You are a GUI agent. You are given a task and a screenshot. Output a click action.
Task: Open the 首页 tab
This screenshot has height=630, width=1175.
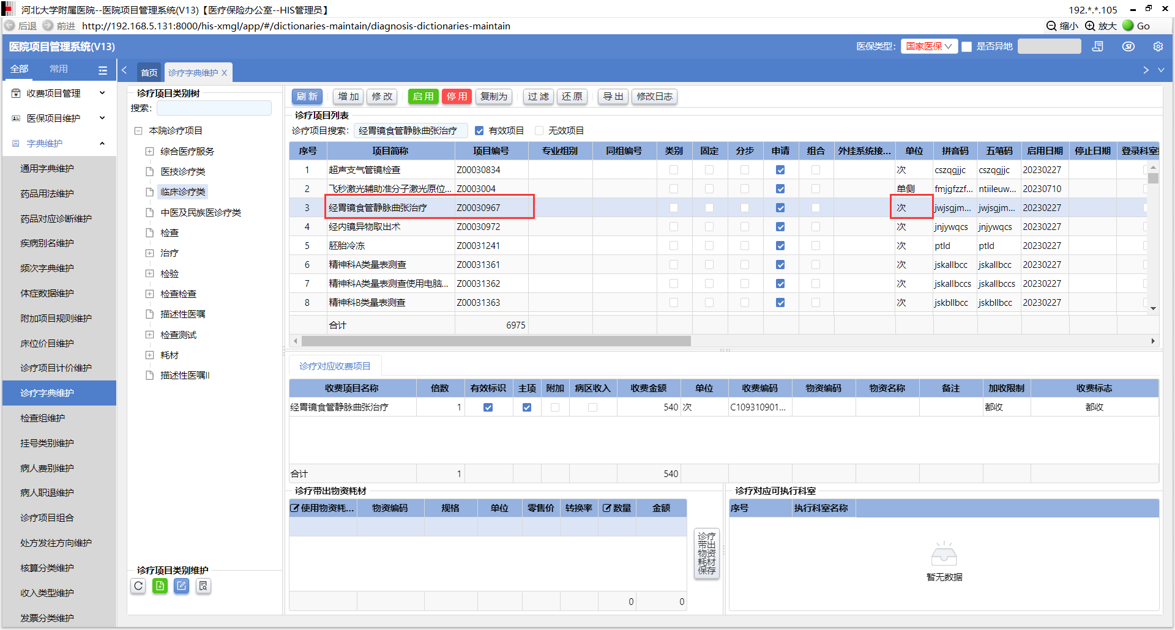click(x=149, y=73)
